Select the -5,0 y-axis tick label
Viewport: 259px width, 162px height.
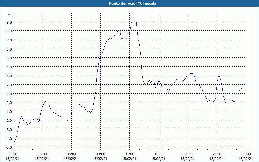(x=9, y=147)
